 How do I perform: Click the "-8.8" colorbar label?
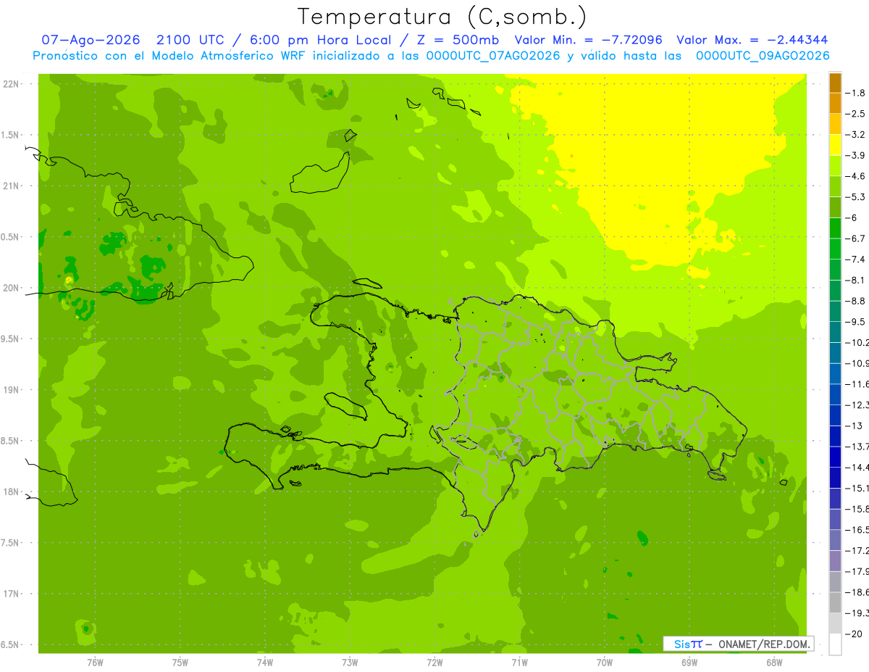tap(857, 301)
